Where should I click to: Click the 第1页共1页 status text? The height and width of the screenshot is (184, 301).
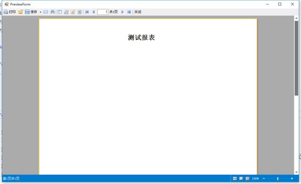[x=11, y=178]
